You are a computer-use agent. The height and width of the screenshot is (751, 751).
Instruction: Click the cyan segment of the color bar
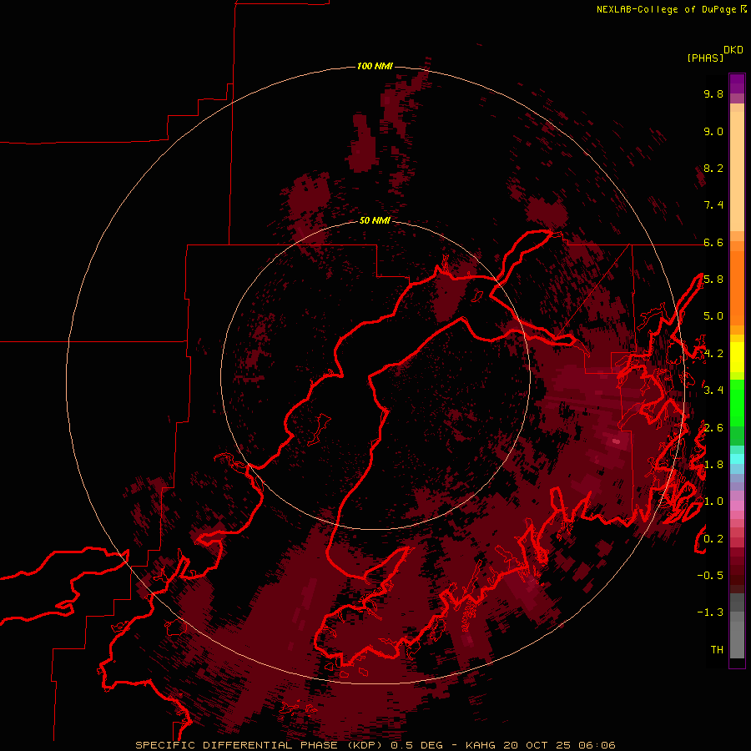coord(737,458)
